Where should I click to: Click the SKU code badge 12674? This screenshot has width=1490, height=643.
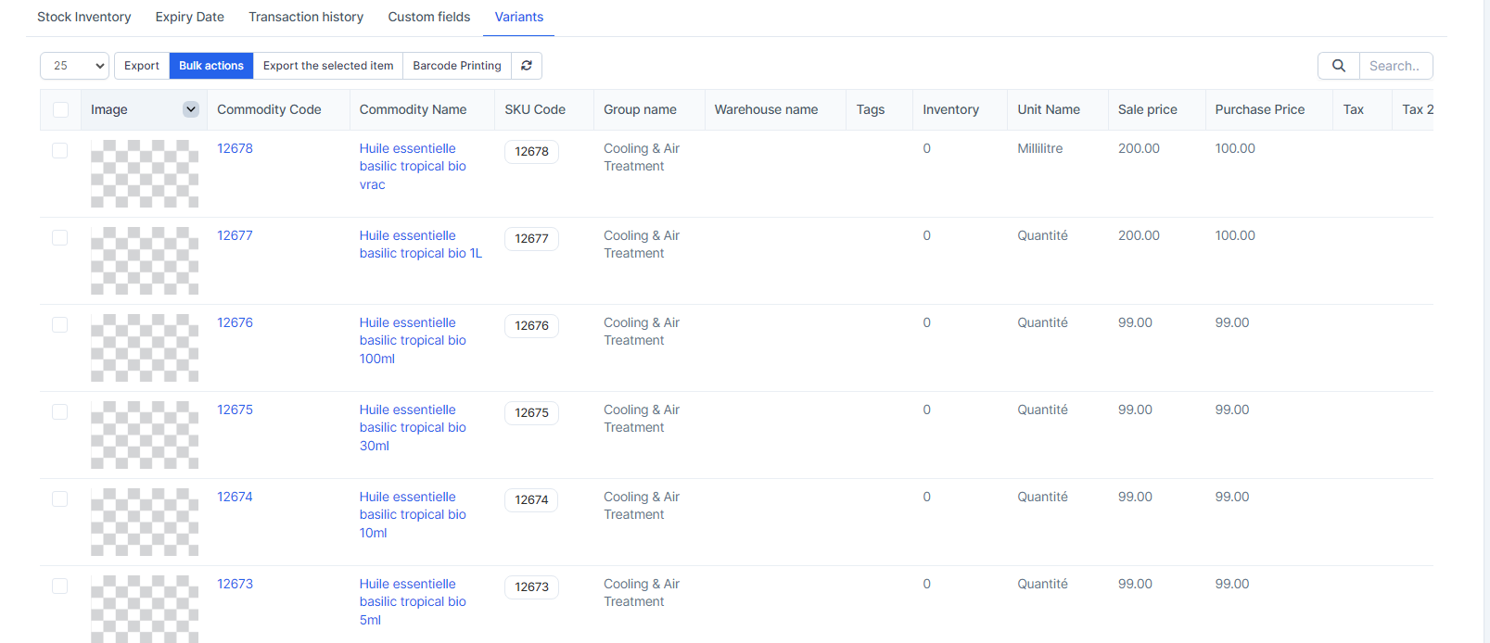point(531,499)
